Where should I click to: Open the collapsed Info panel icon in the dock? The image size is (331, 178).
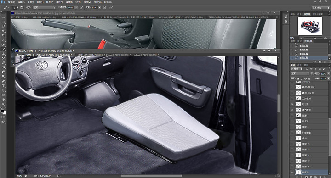285,22
